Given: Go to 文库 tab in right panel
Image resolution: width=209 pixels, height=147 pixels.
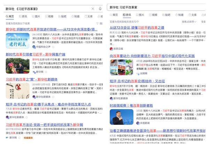Looking at the screenshot, I should tap(192, 15).
